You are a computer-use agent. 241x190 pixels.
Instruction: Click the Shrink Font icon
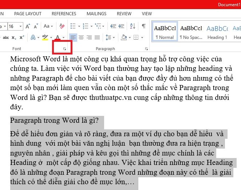(x=36, y=26)
